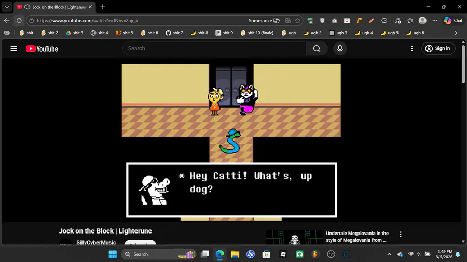This screenshot has height=262, width=467.
Task: View site info lock icon
Action: pos(32,21)
